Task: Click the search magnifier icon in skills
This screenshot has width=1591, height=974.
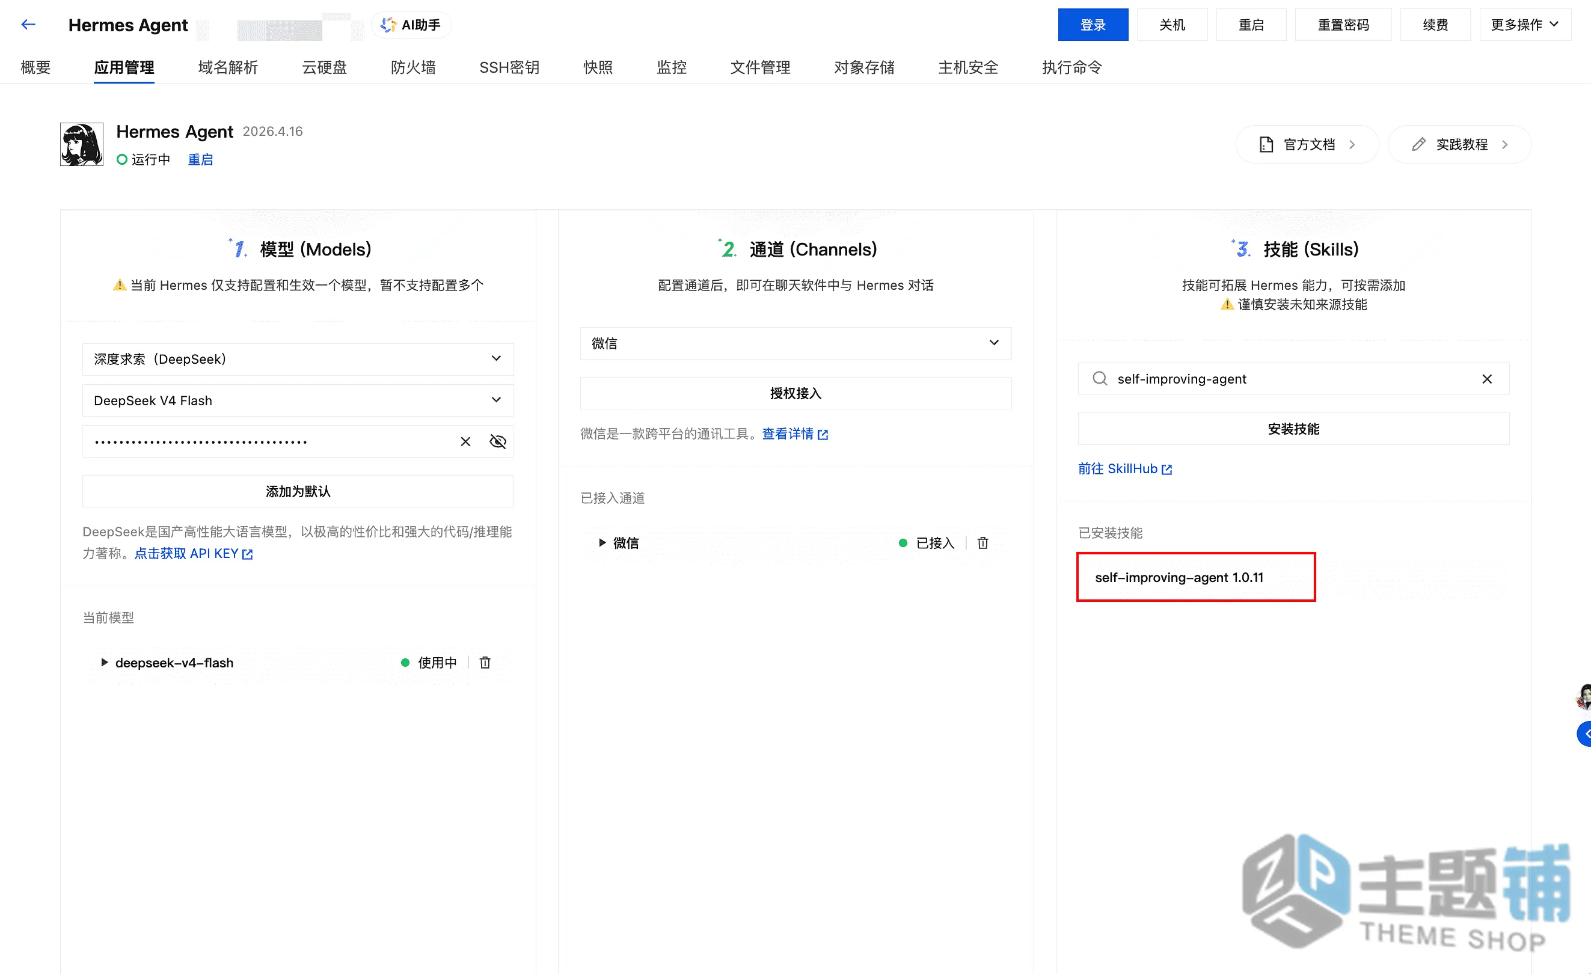Action: tap(1100, 378)
